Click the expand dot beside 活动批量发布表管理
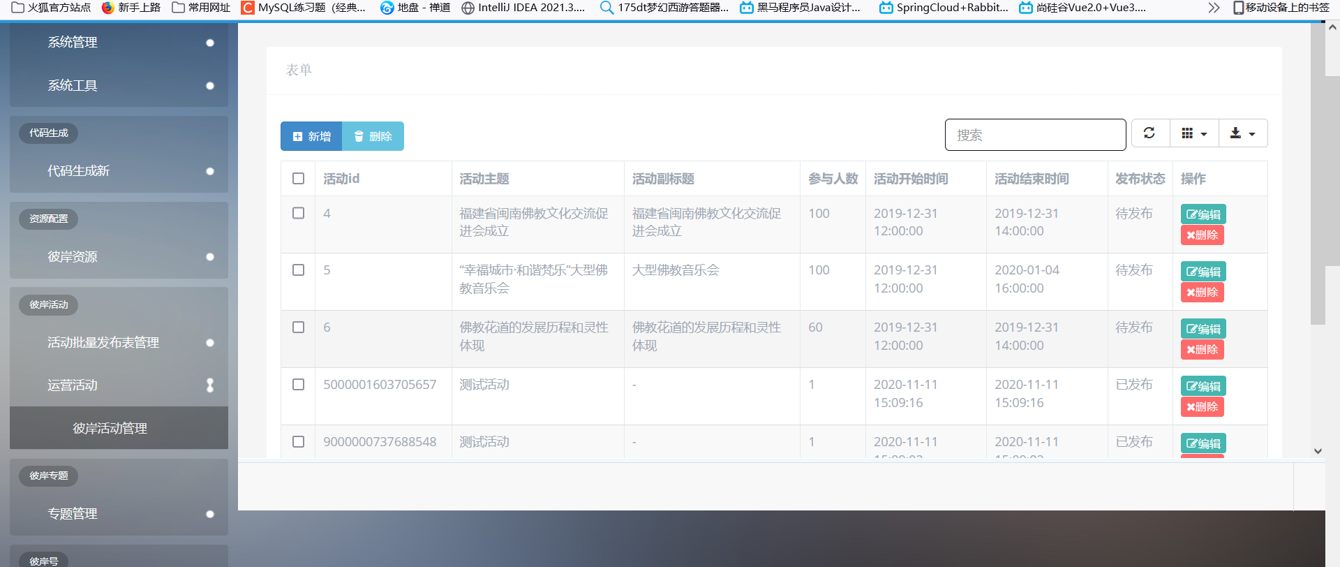Viewport: 1340px width, 567px height. coord(210,343)
